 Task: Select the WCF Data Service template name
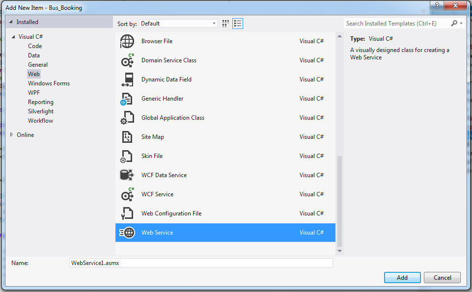click(164, 175)
